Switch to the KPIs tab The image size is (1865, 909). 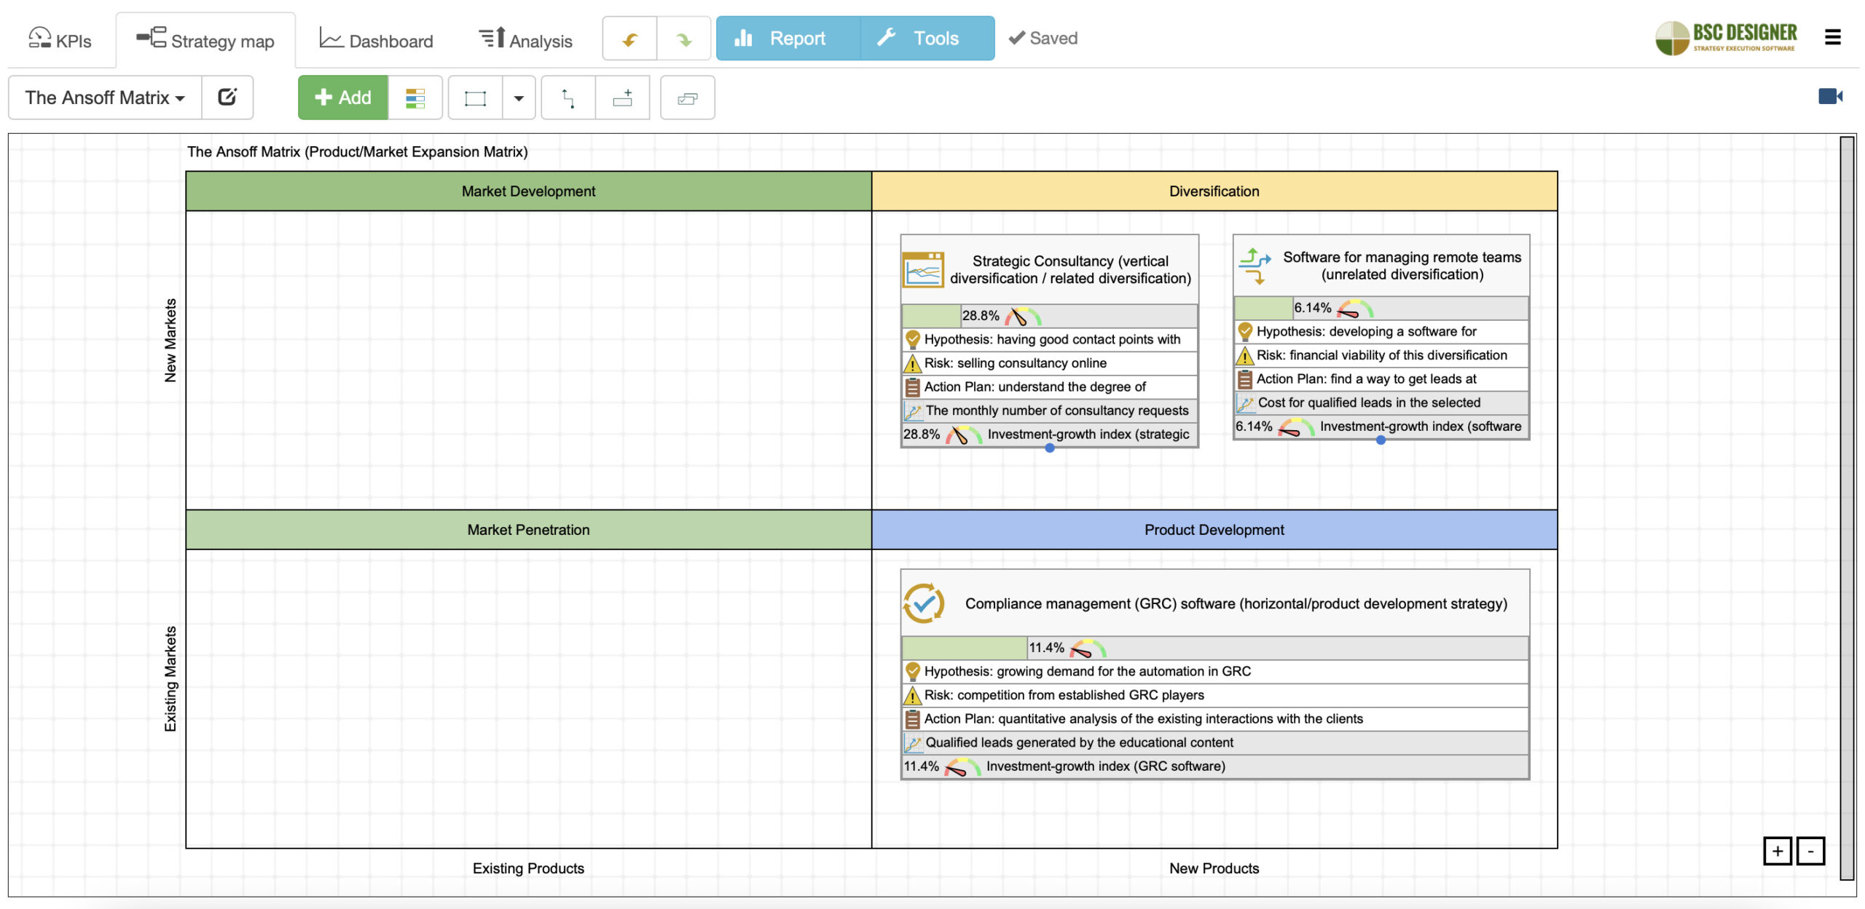(60, 39)
